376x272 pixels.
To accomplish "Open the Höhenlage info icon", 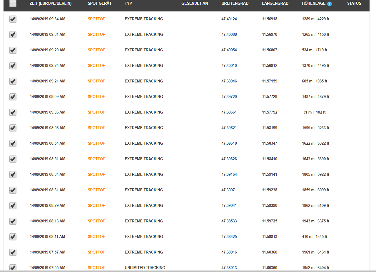I will coord(330,4).
